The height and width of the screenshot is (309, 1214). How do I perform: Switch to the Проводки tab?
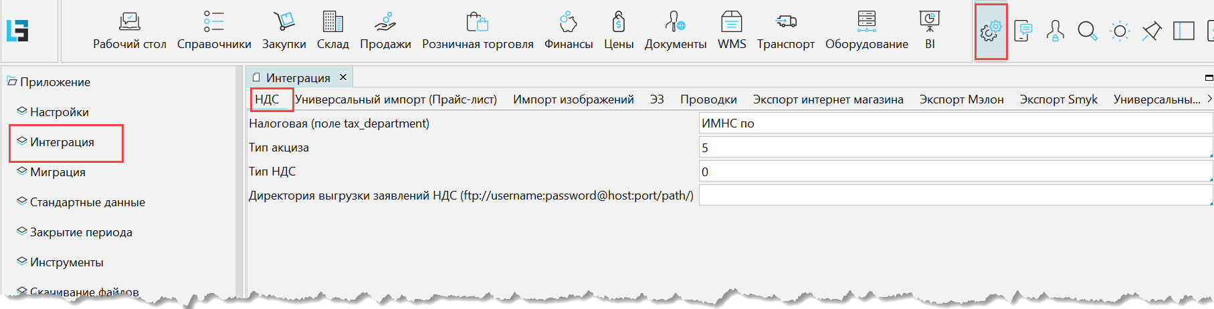(x=708, y=99)
